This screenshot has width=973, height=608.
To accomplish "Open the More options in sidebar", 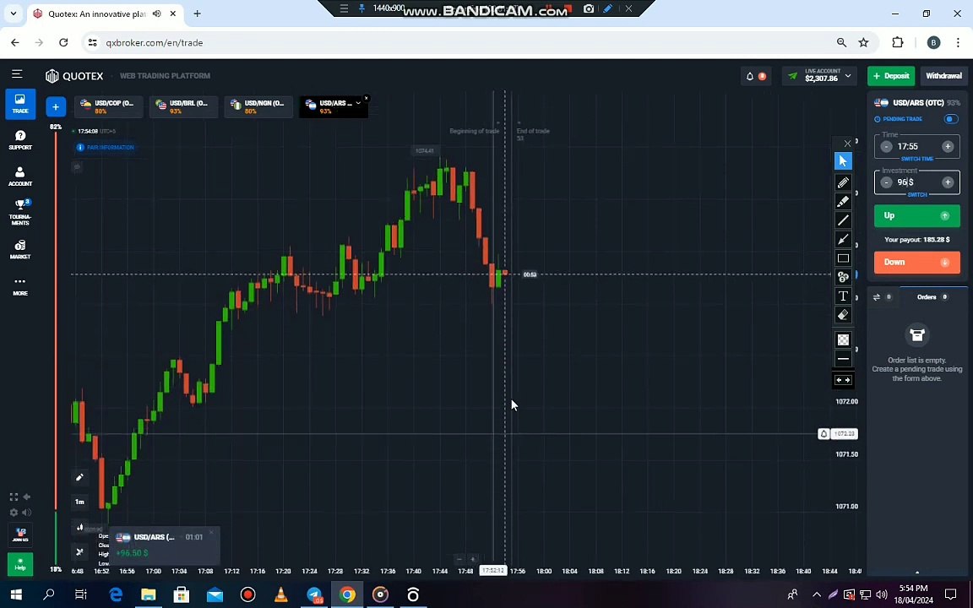I will [20, 286].
